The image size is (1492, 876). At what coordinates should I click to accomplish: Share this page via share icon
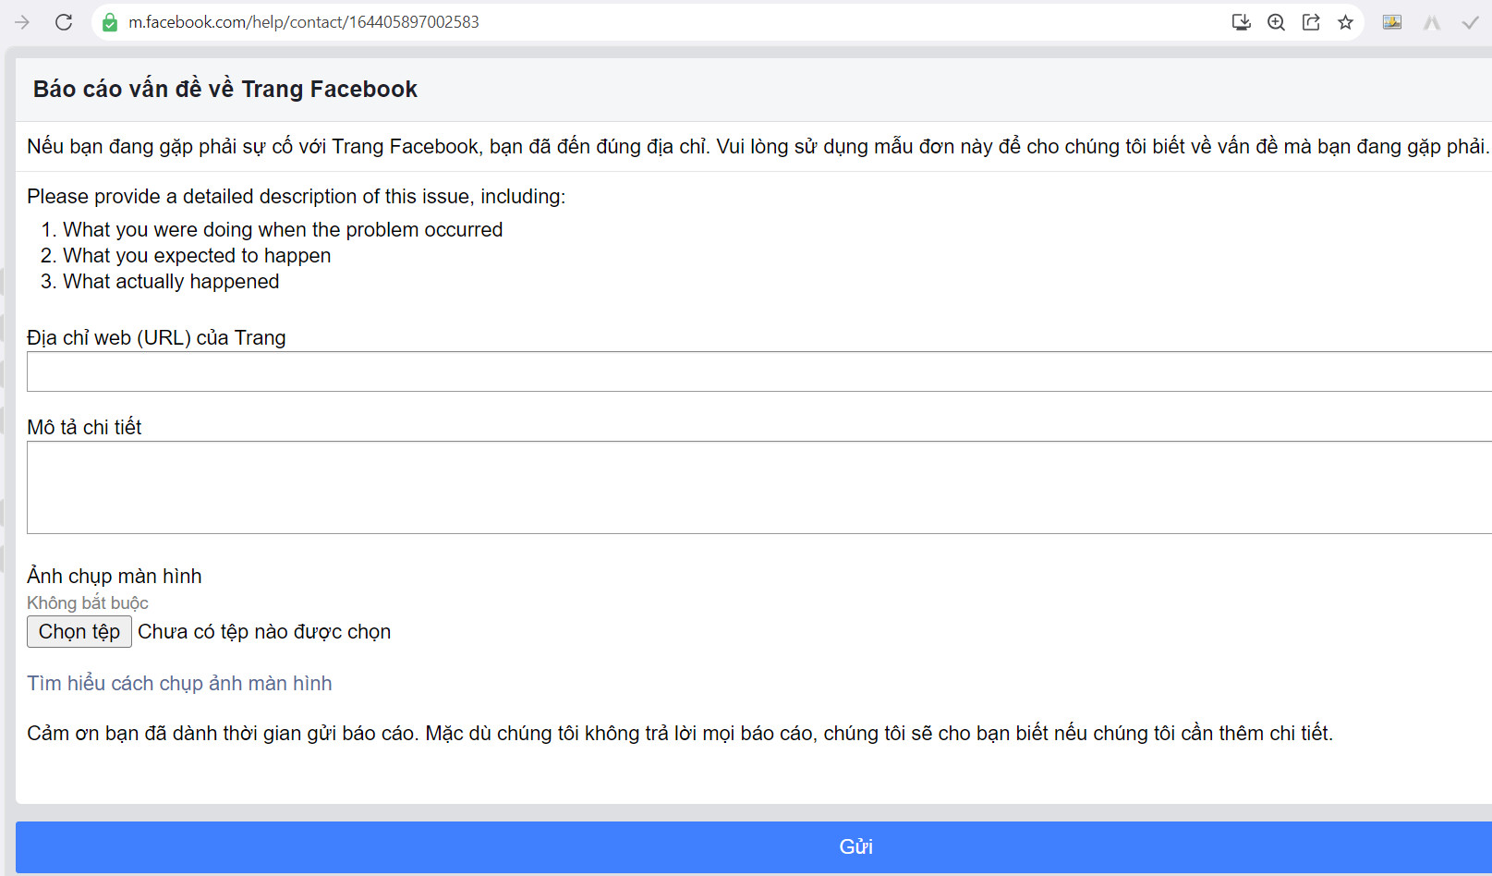click(1311, 22)
